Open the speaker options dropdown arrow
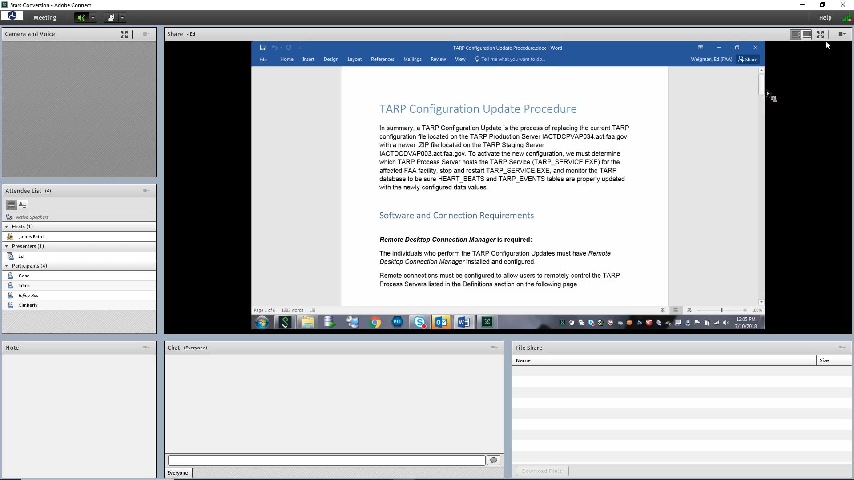The width and height of the screenshot is (854, 480). [x=93, y=18]
